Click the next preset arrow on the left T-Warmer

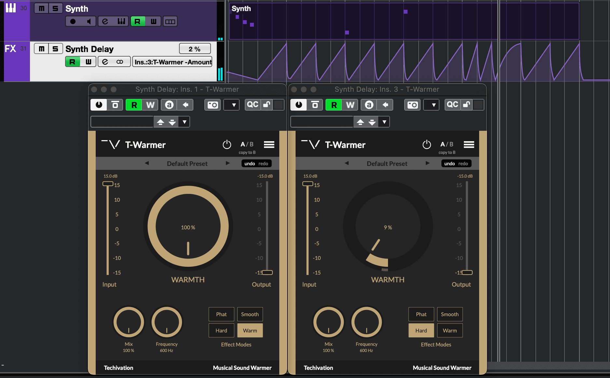pyautogui.click(x=228, y=163)
